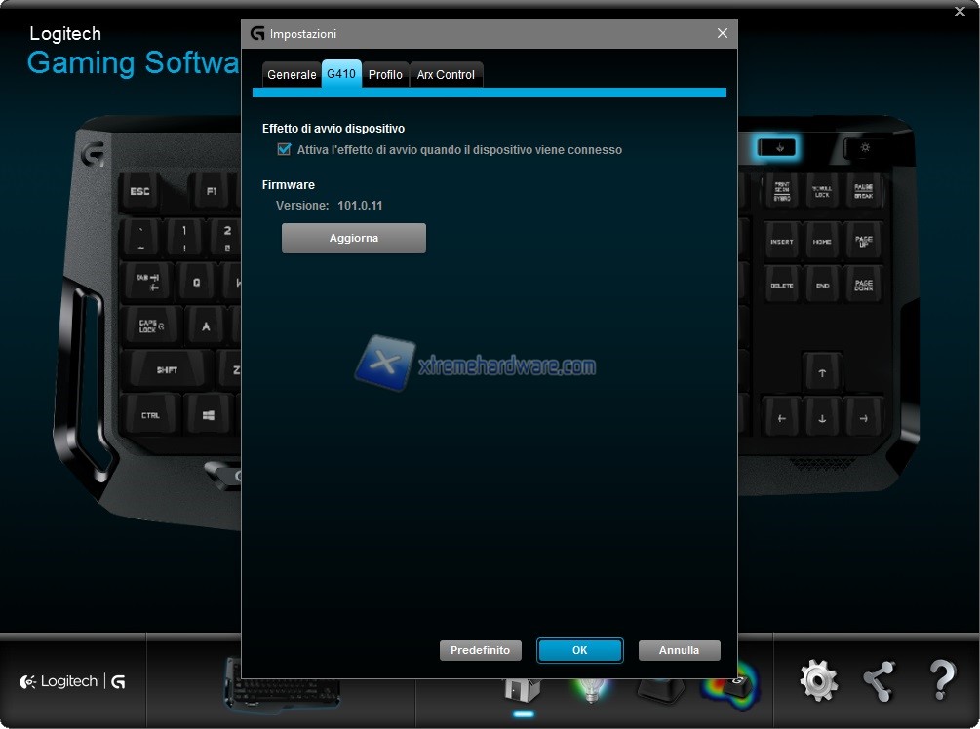Open help via question mark icon

tap(941, 680)
